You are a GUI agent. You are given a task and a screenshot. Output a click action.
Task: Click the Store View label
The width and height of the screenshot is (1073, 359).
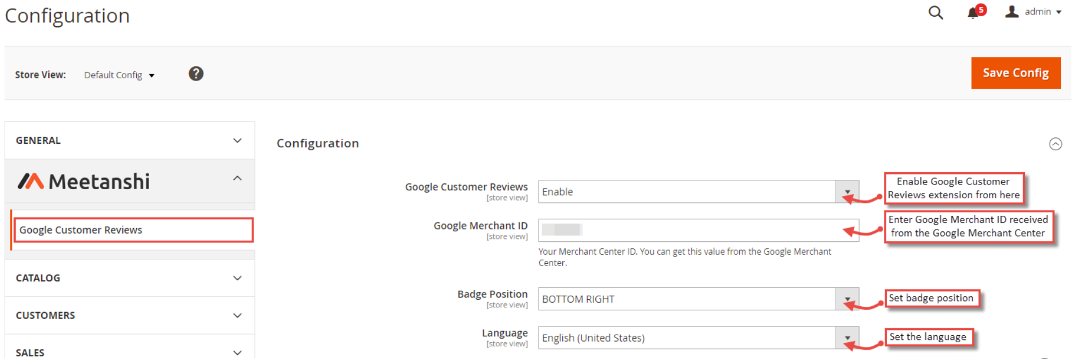pyautogui.click(x=41, y=75)
